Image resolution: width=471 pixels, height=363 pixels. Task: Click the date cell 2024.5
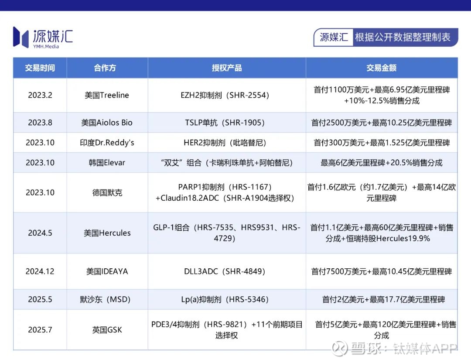click(x=40, y=233)
